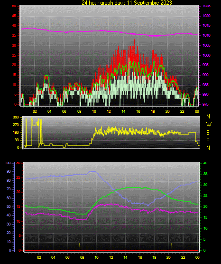
Task: Click the blue 50 humidity axis label
Action: pyautogui.click(x=9, y=206)
